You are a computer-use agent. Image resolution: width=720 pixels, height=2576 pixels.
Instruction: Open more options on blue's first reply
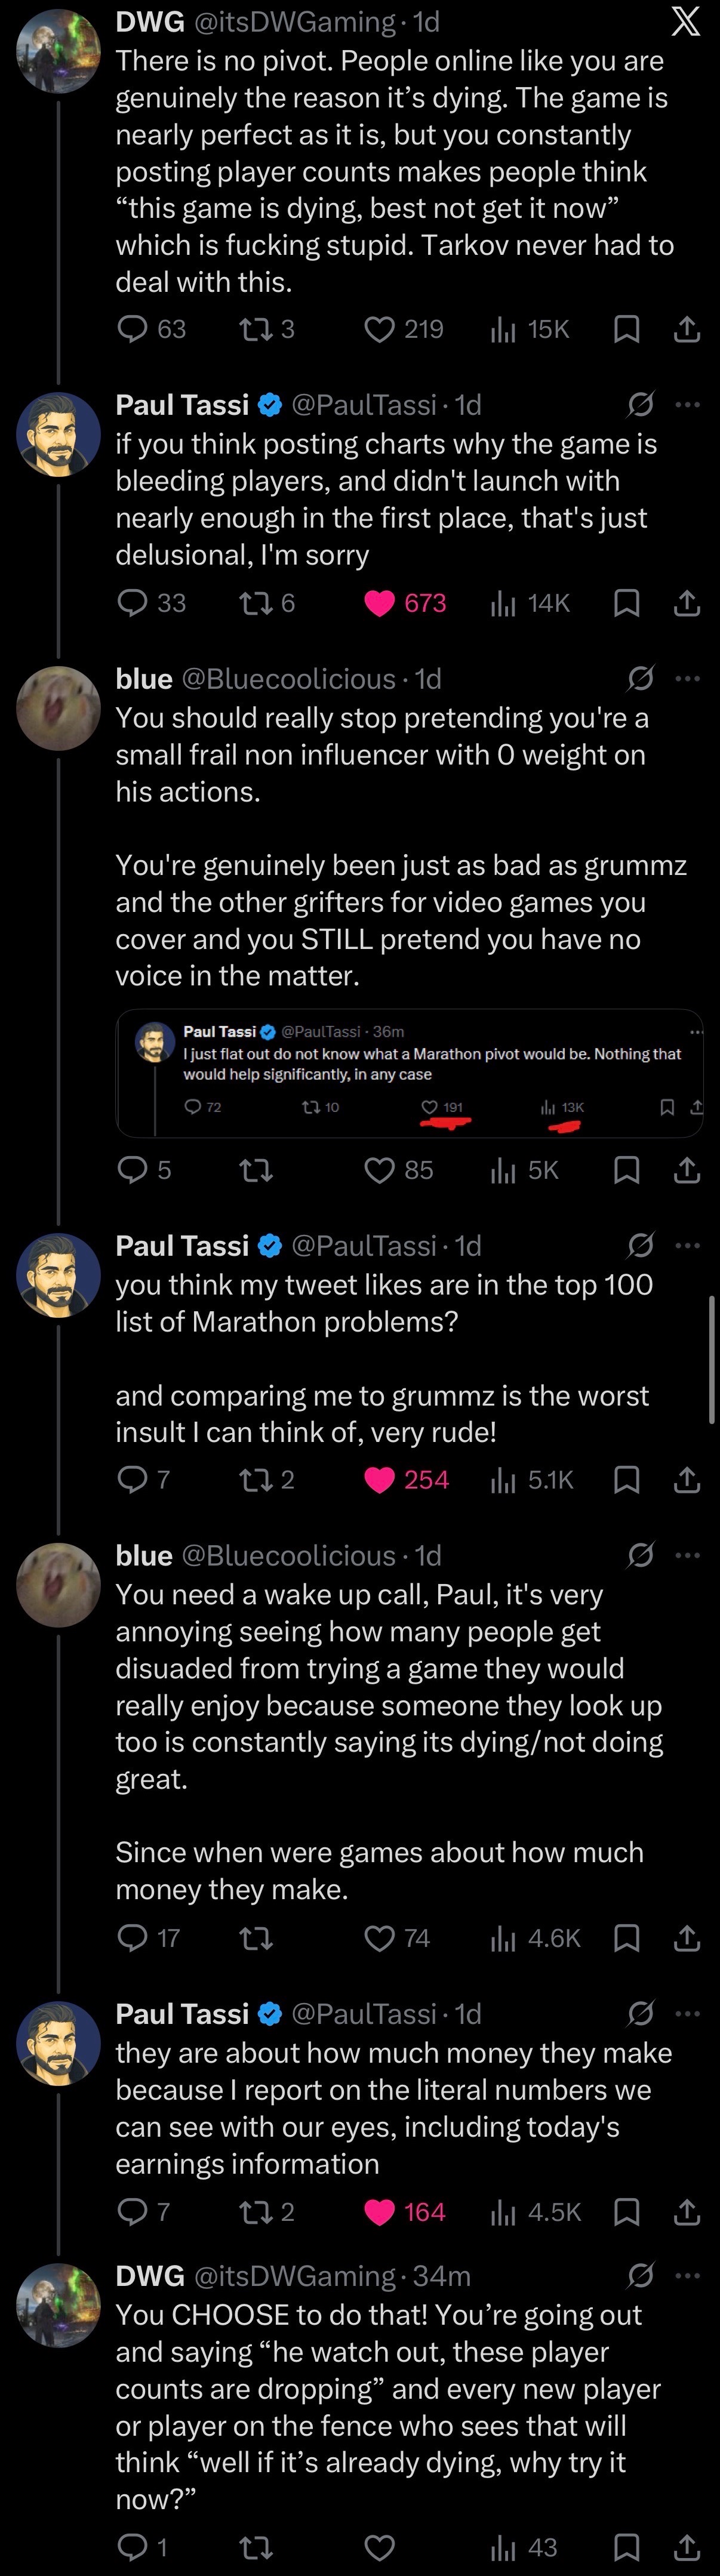point(688,679)
